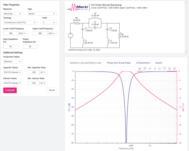The height and width of the screenshot is (151, 189).
Task: Click the Zoom In plot tool
Action: pyautogui.click(x=150, y=69)
